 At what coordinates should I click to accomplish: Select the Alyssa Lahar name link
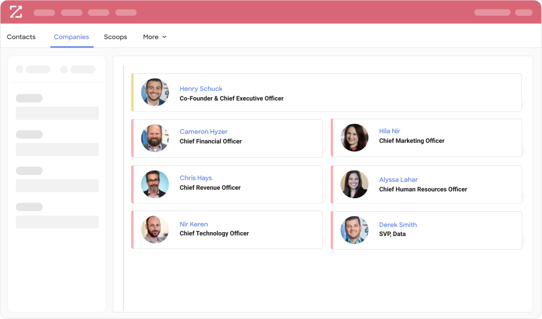(x=398, y=180)
